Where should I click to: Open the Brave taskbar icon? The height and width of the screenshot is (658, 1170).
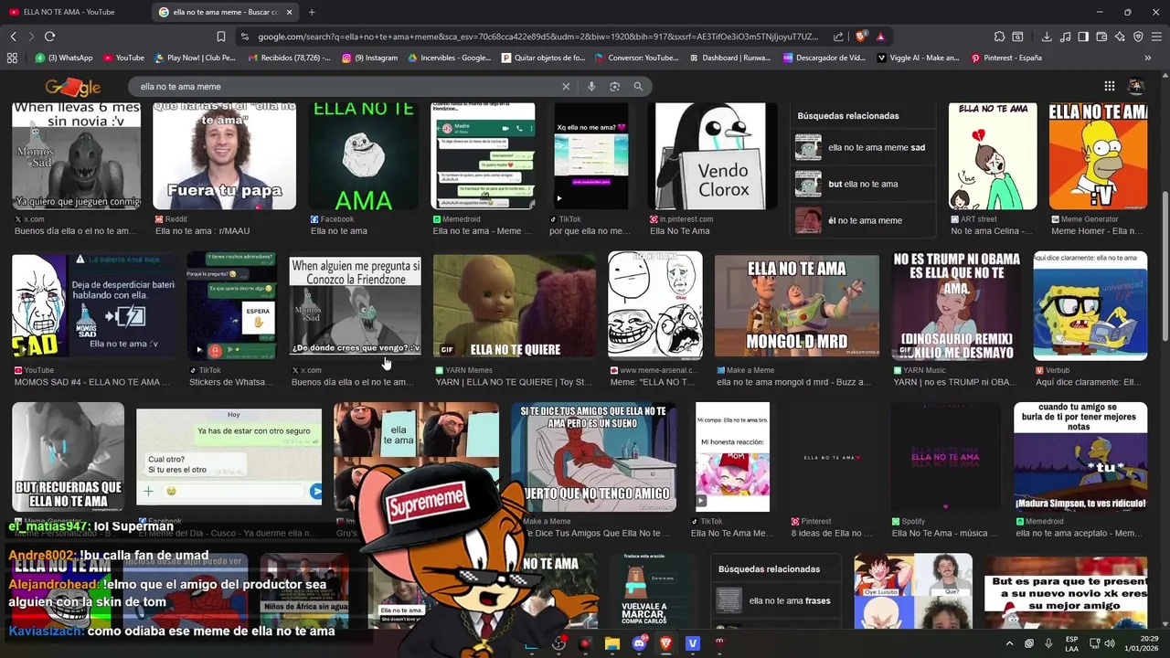point(665,643)
